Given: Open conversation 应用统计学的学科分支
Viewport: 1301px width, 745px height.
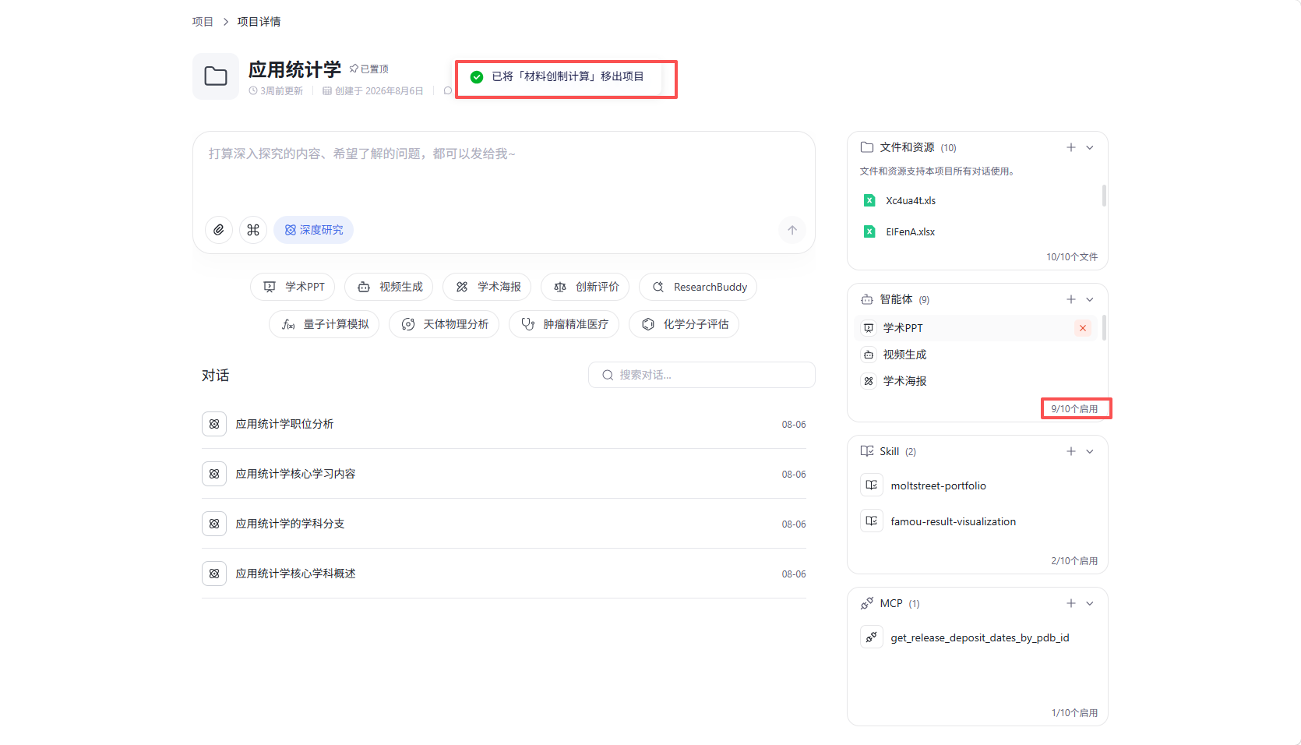Looking at the screenshot, I should pyautogui.click(x=504, y=524).
